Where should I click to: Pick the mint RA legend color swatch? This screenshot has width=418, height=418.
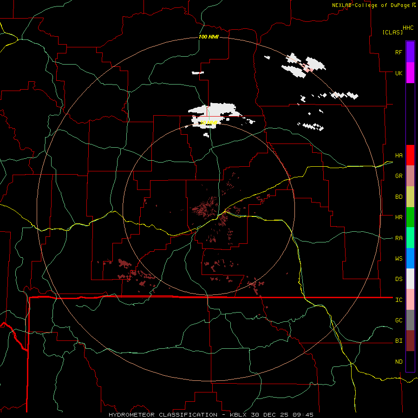410,238
